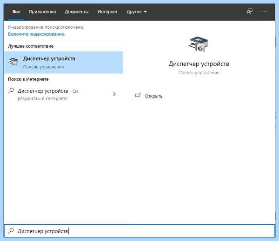Viewport: 279px width, 241px height.
Task: Click the Панель управления subtitle under the best match
Action: (43, 67)
